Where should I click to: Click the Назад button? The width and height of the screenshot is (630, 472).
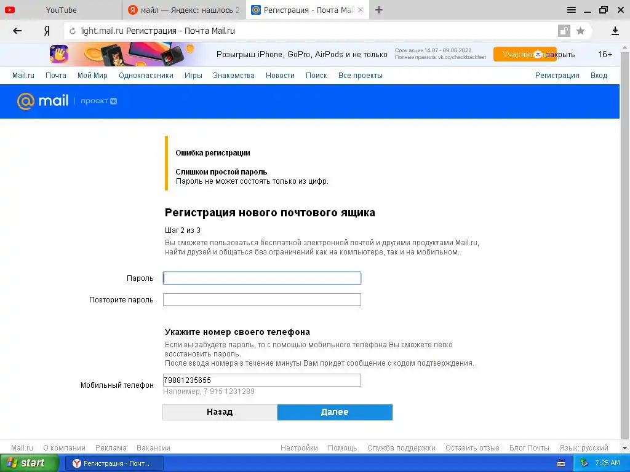click(220, 412)
